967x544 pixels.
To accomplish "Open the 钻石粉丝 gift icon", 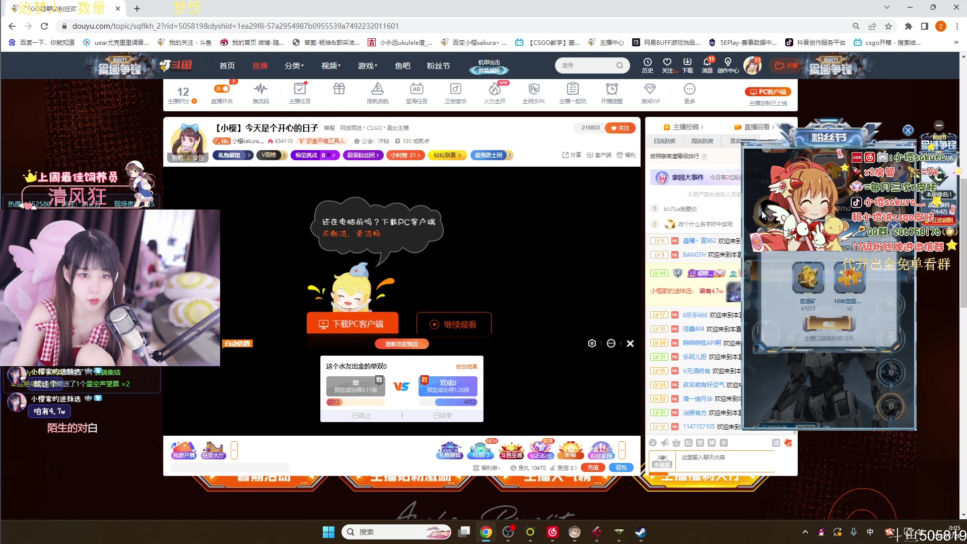I will (540, 449).
